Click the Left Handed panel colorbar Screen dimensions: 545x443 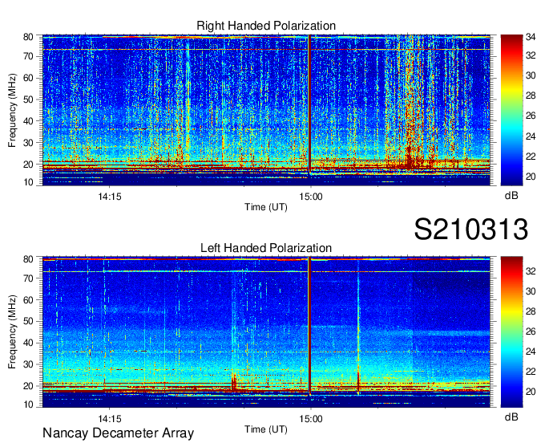point(511,332)
